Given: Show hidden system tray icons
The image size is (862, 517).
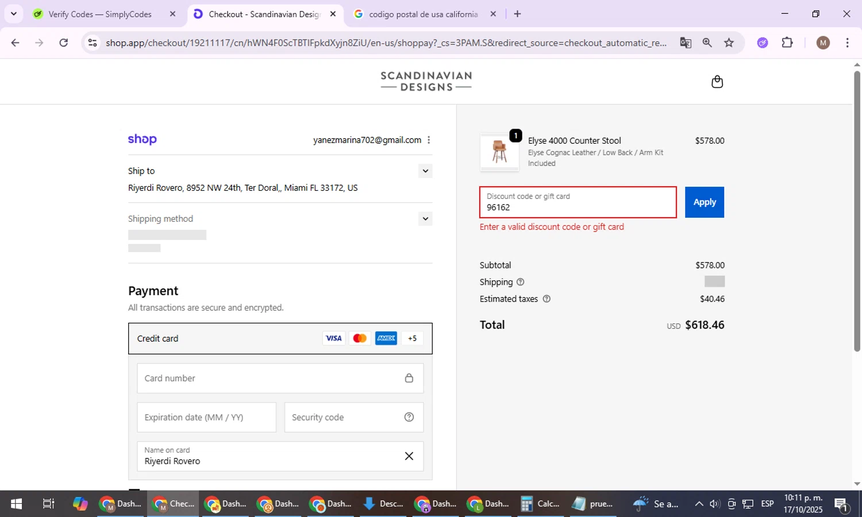Looking at the screenshot, I should tap(699, 504).
